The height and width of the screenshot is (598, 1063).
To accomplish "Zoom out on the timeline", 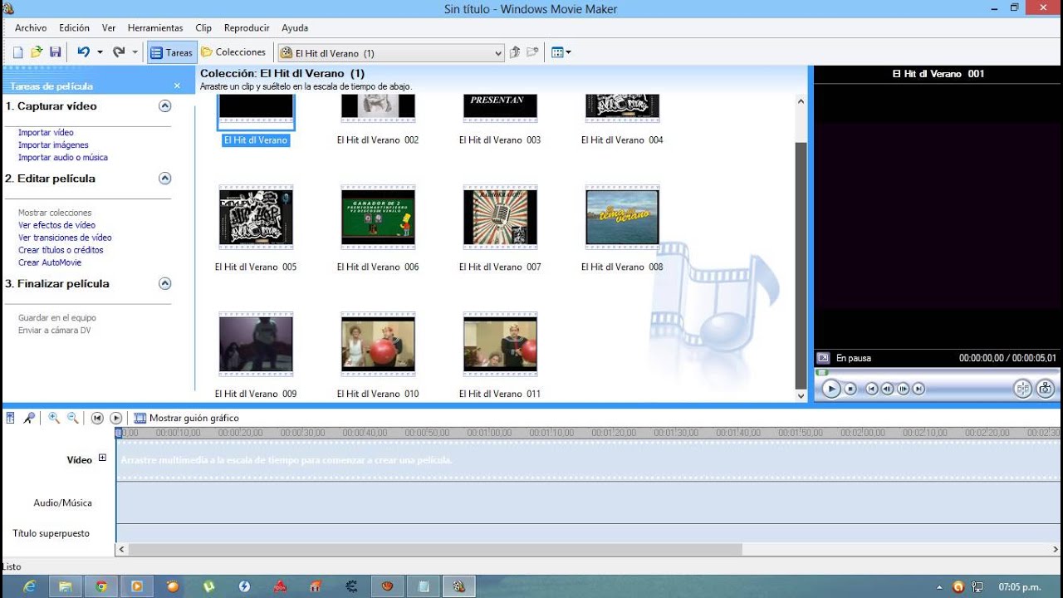I will tap(72, 418).
